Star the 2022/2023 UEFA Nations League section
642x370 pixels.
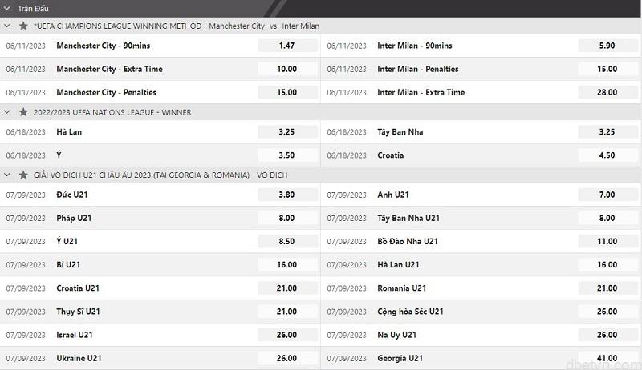click(23, 112)
